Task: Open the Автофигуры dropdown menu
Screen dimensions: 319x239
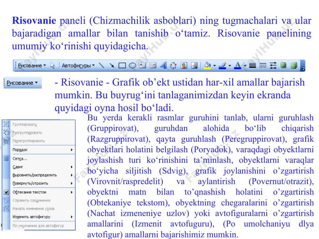Action: pos(78,65)
